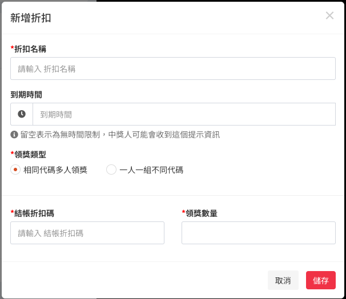Click the info icon before the hint text

[14, 135]
